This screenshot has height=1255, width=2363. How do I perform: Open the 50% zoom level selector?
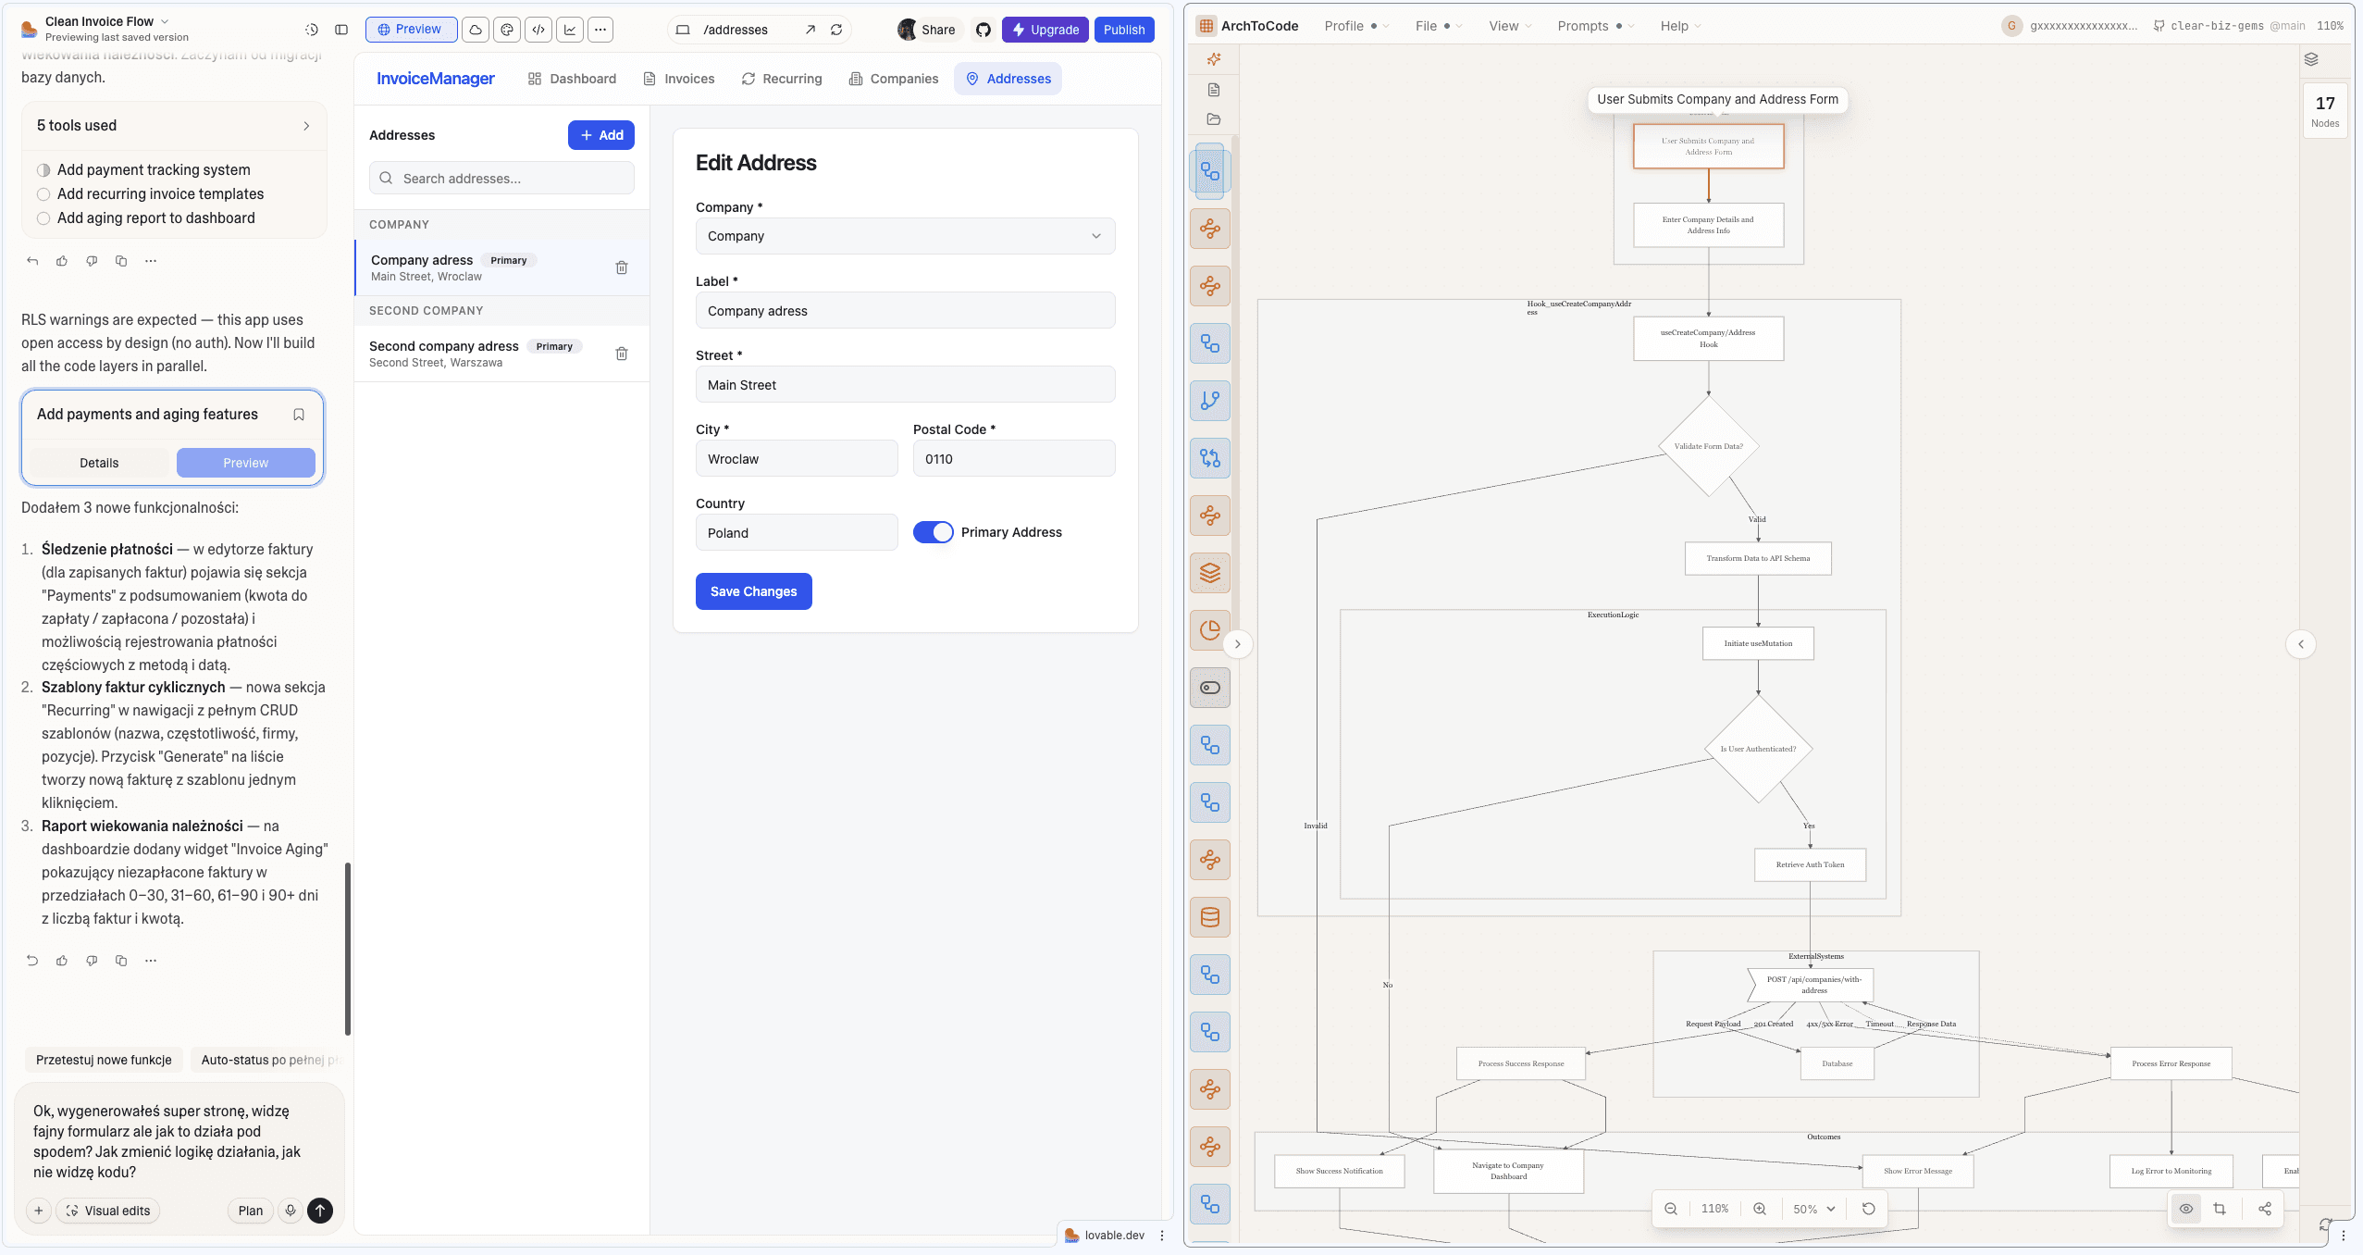[x=1811, y=1208]
